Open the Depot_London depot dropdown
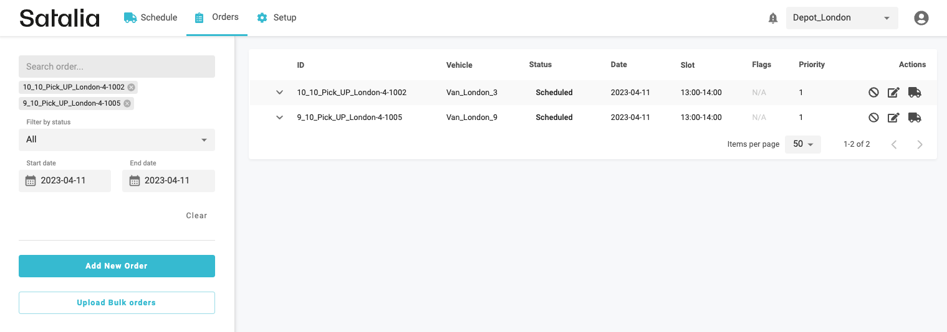 [842, 18]
